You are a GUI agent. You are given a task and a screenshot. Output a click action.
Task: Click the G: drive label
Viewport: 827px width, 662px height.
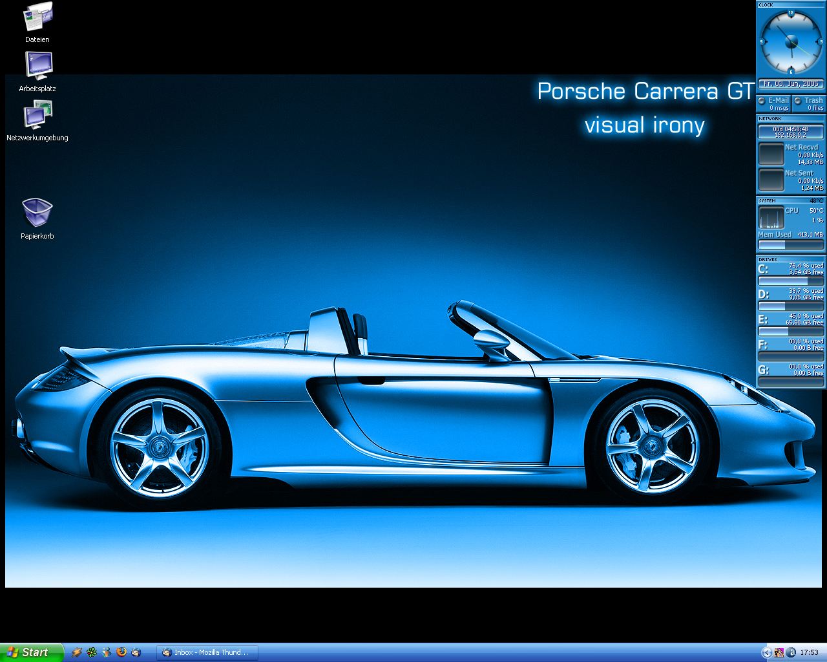click(763, 370)
